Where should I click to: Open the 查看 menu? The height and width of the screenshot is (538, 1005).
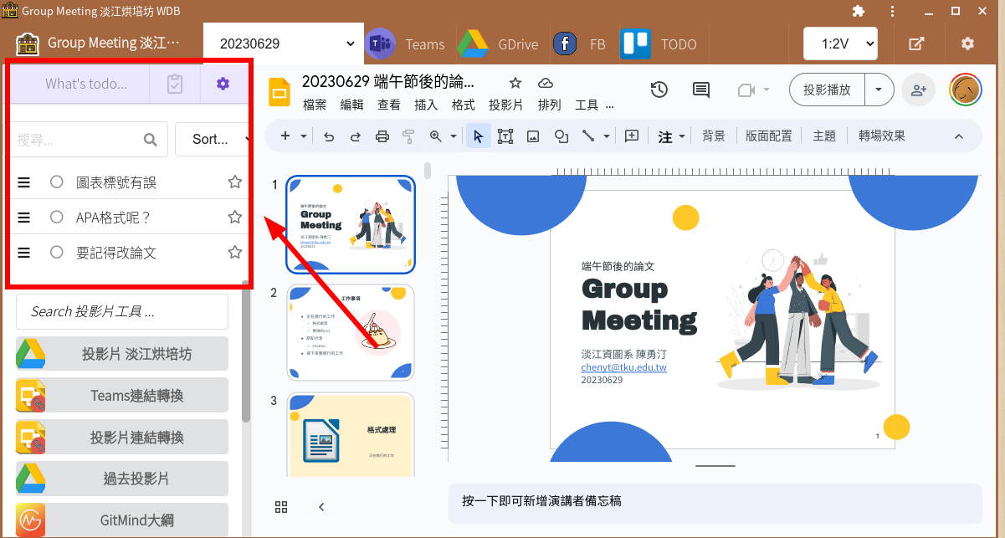coord(389,105)
